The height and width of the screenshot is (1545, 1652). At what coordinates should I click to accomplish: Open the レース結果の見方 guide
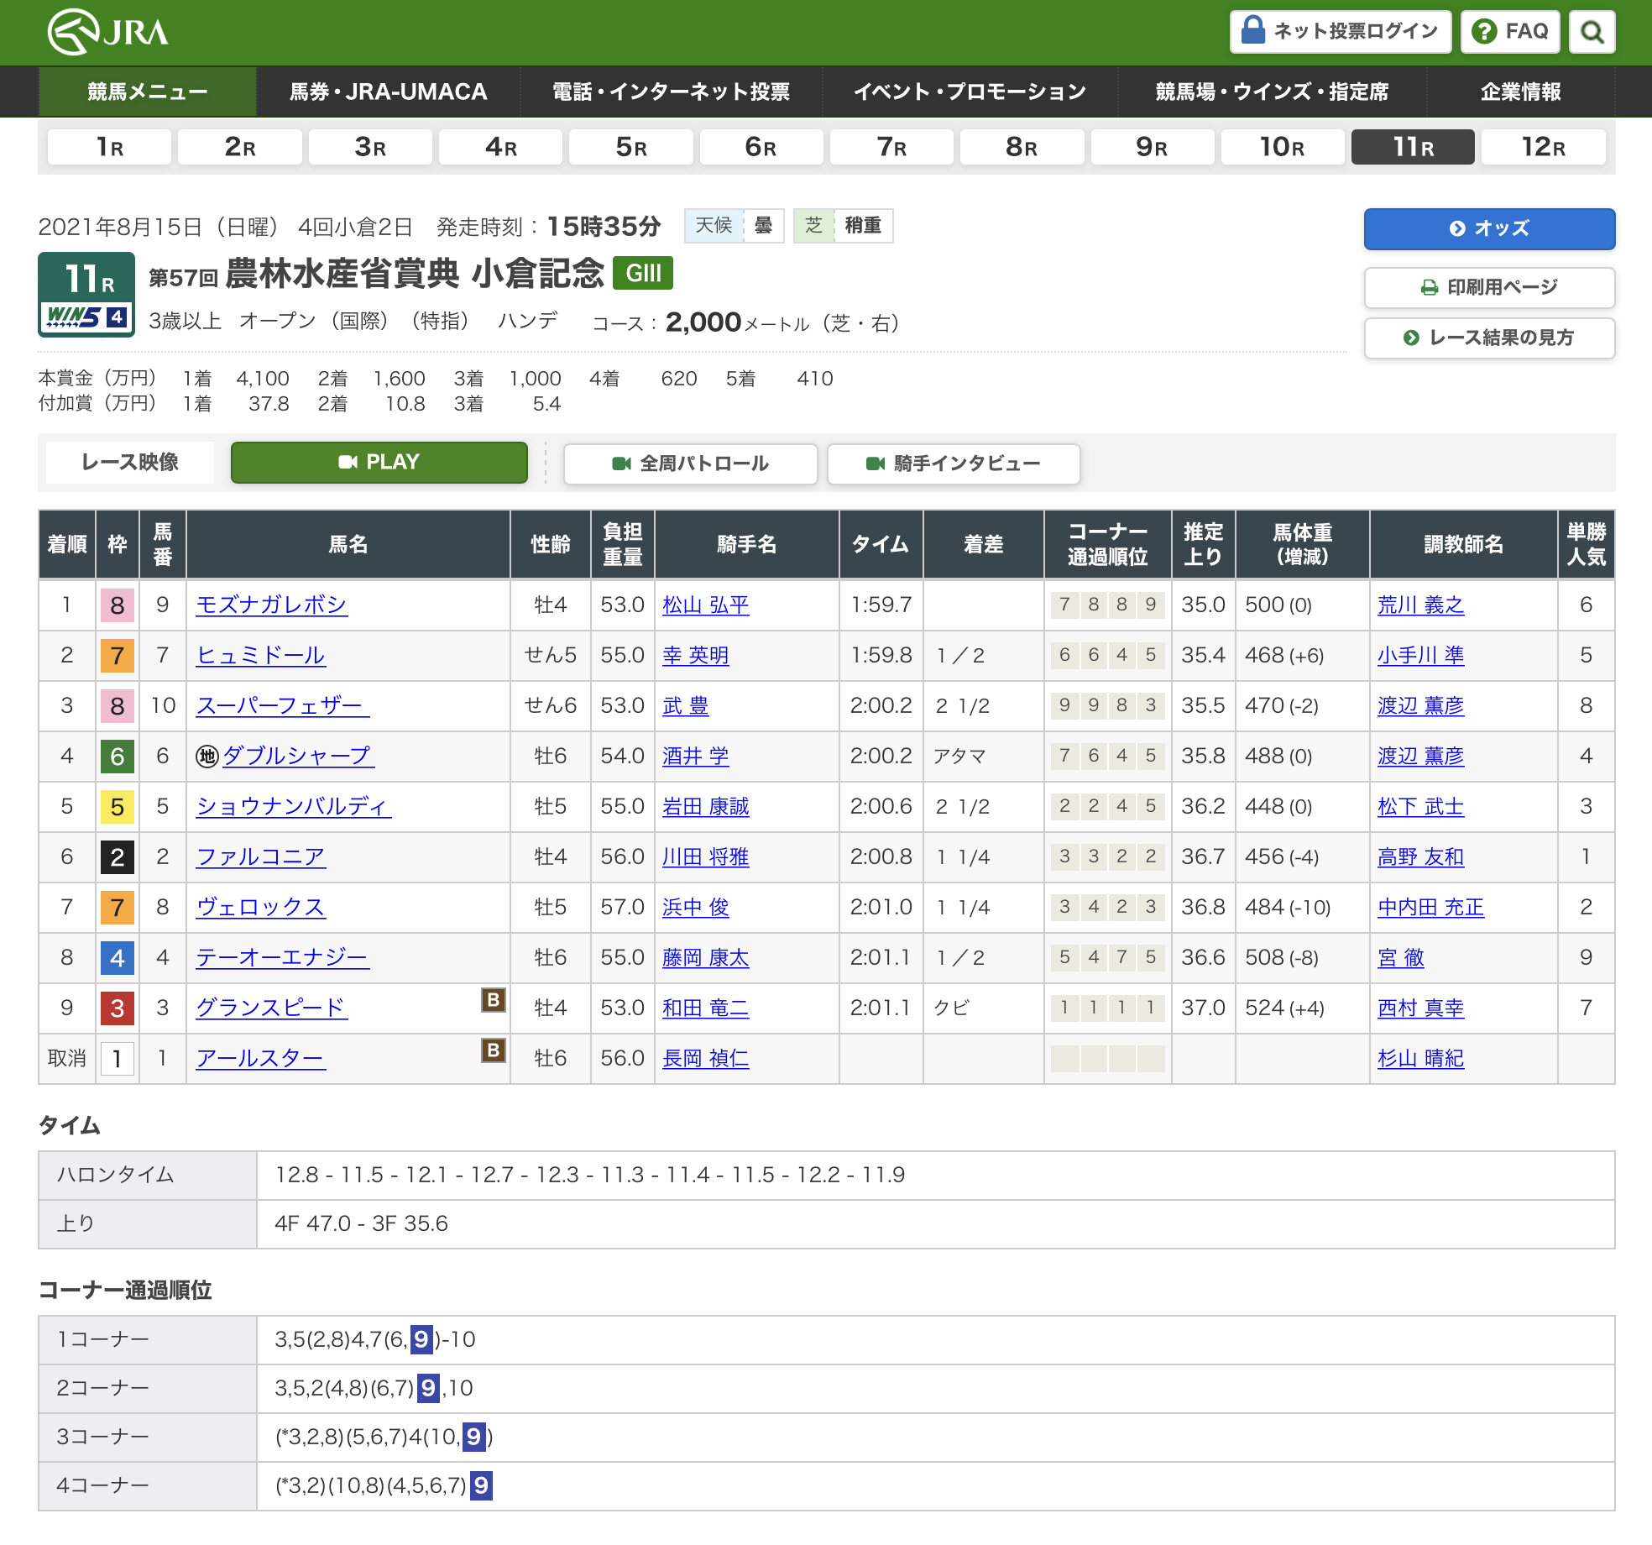[x=1488, y=338]
